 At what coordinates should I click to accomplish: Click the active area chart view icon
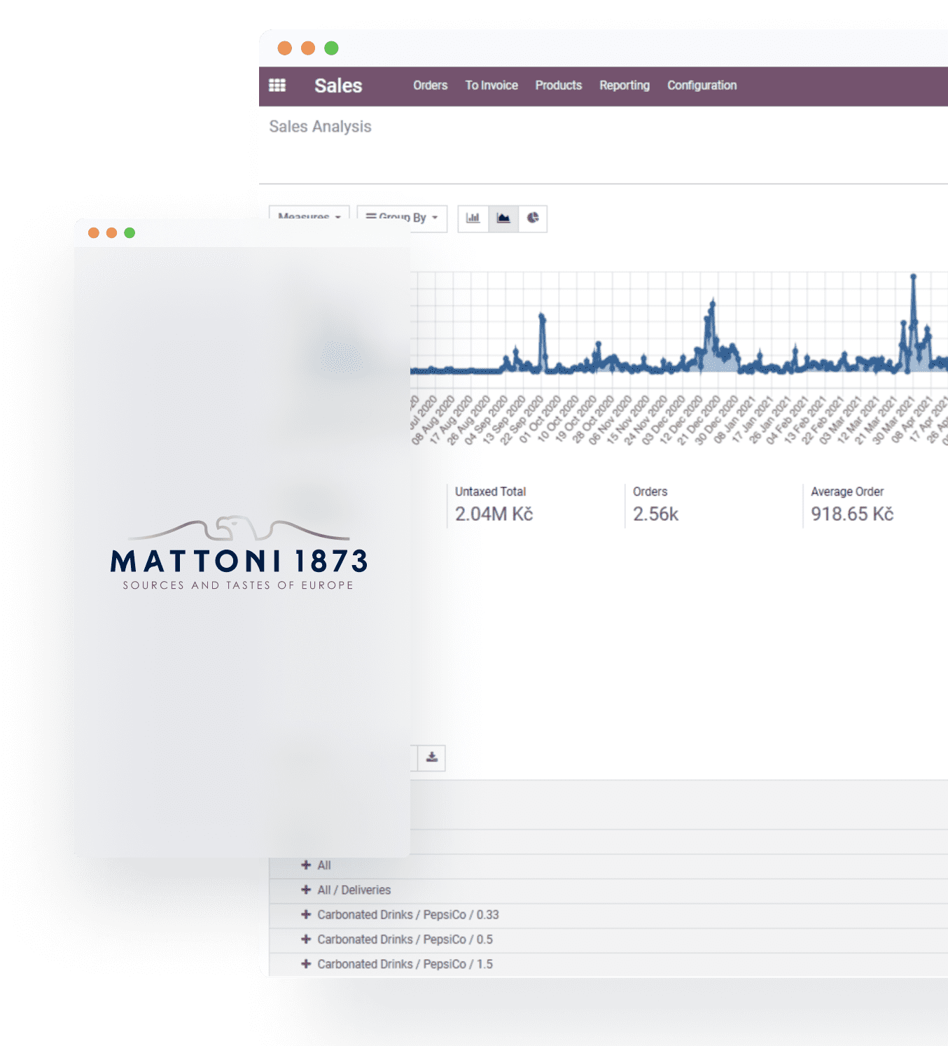(503, 218)
